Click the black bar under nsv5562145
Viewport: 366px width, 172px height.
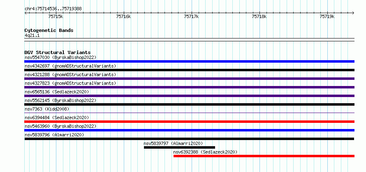click(189, 104)
